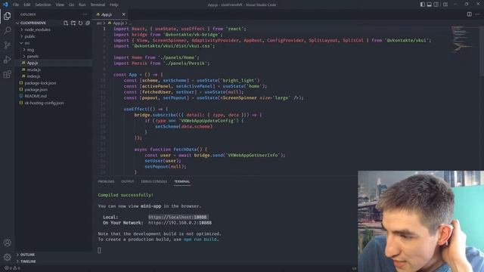The height and width of the screenshot is (272, 484).
Task: Close the App.js editor tab
Action: [x=123, y=14]
